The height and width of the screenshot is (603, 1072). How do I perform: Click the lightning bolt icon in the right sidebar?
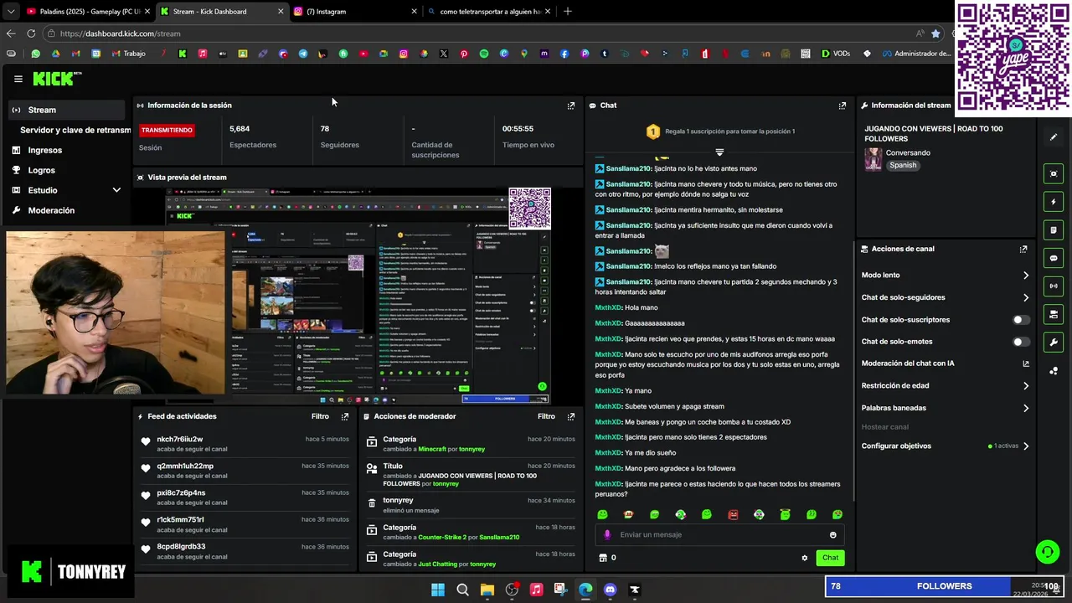point(1054,202)
